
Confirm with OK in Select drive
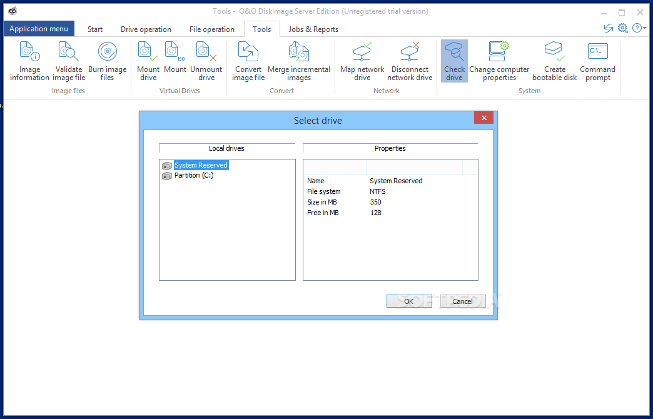(409, 301)
